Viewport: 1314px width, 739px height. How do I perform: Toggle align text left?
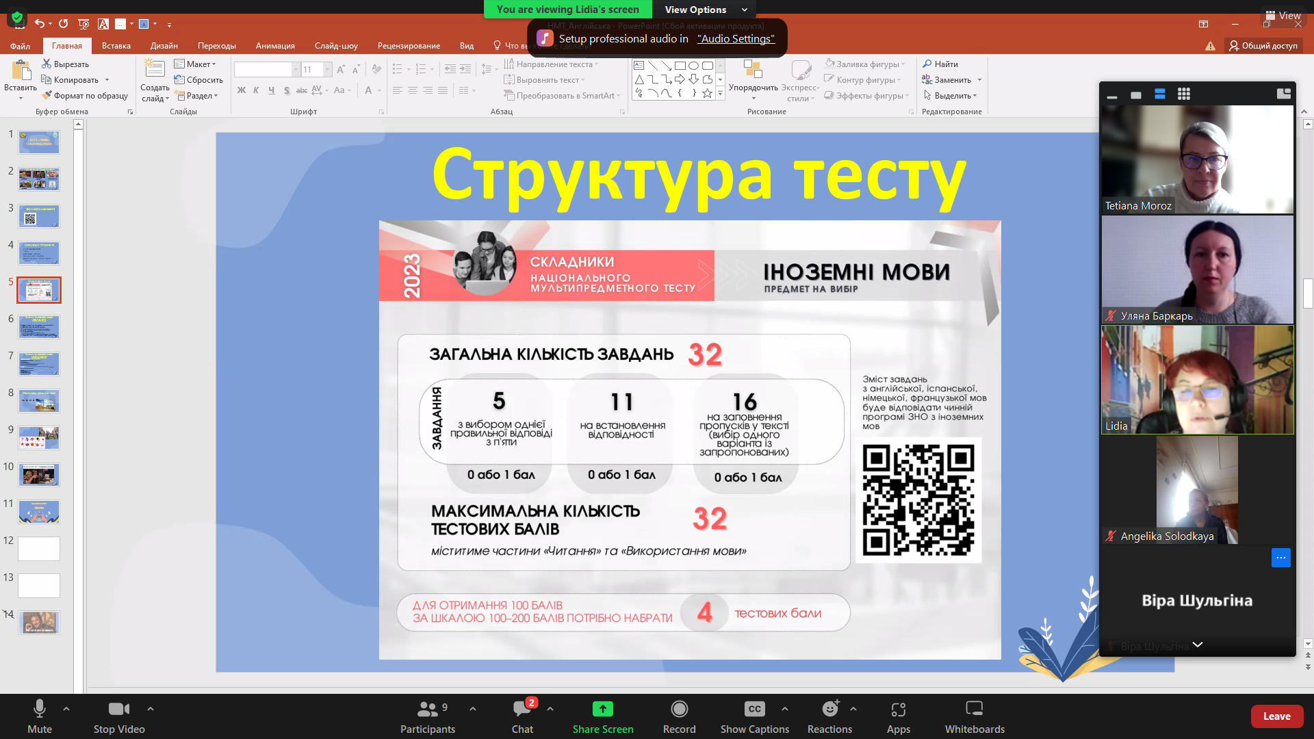[398, 90]
